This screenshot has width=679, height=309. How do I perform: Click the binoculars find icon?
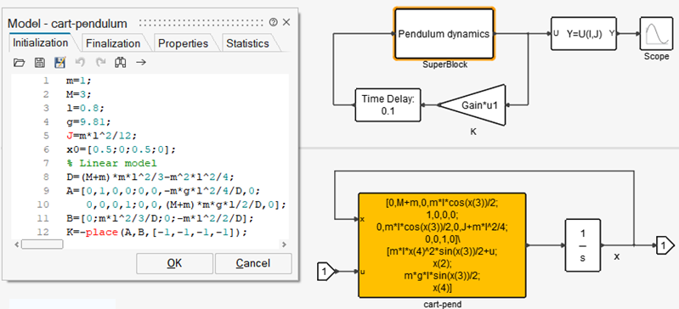121,63
